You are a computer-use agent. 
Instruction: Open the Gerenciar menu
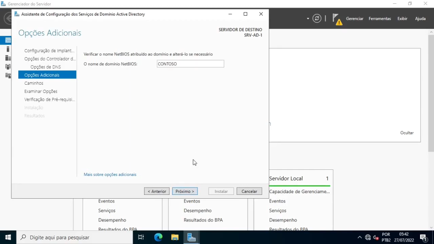point(354,19)
